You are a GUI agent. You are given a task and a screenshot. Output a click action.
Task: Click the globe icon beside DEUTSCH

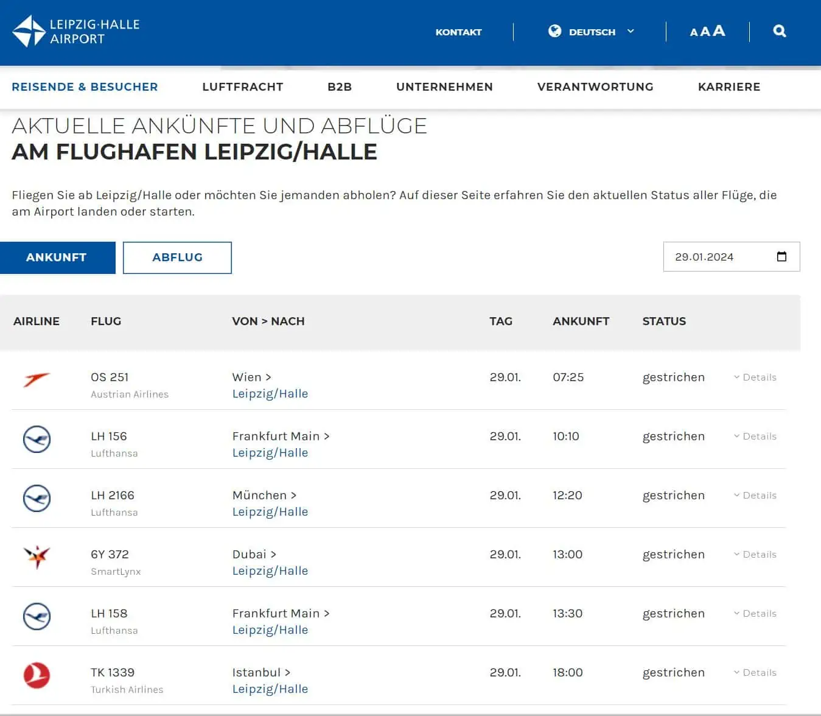point(554,31)
